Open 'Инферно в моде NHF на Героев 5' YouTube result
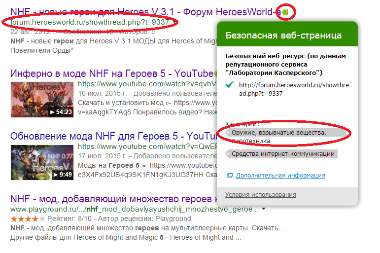380x253 pixels. [x=112, y=73]
